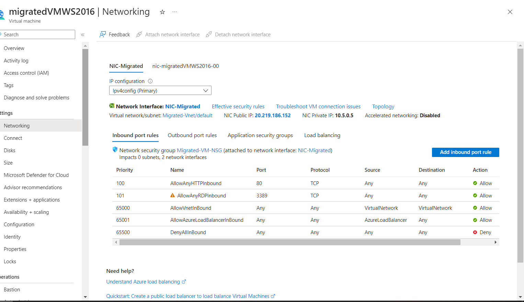Click Add inbound port rule button
The width and height of the screenshot is (524, 302).
click(466, 152)
